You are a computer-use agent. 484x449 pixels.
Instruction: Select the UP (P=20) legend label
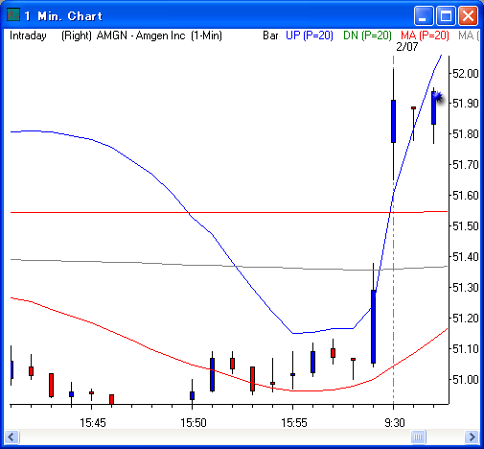(x=310, y=35)
